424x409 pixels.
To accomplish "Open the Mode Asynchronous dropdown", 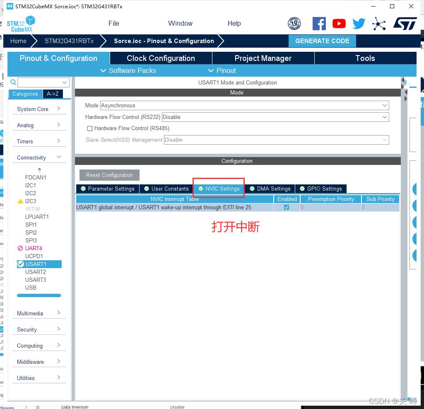I will (x=244, y=106).
